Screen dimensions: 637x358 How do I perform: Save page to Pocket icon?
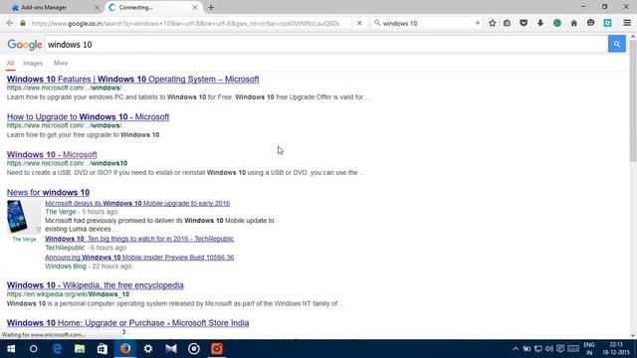click(524, 23)
